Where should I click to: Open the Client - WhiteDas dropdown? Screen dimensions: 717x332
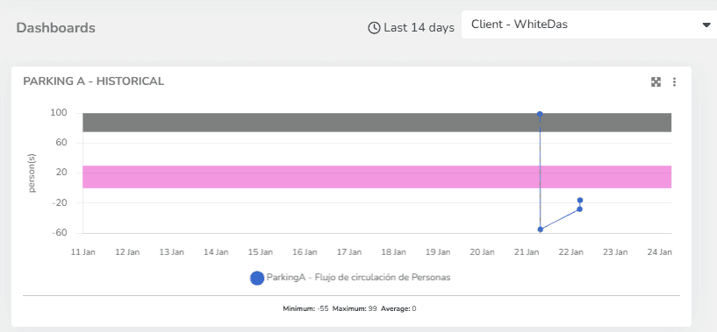589,25
